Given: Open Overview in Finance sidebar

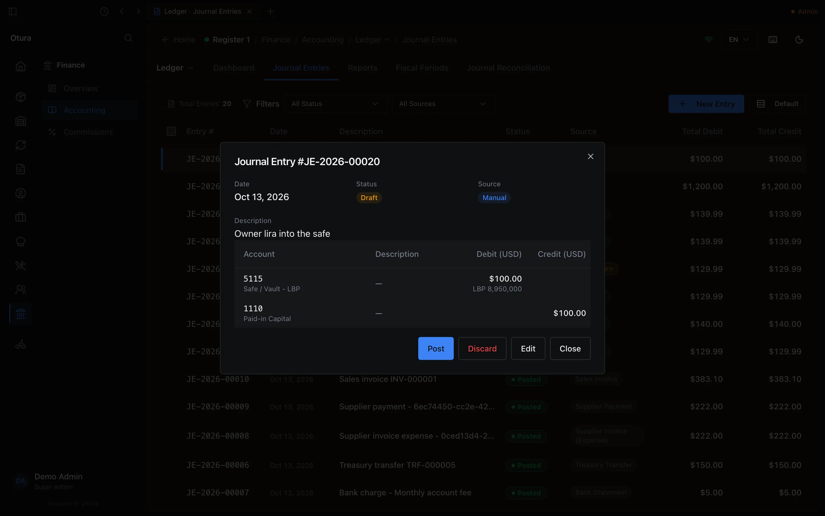Looking at the screenshot, I should tap(89, 88).
